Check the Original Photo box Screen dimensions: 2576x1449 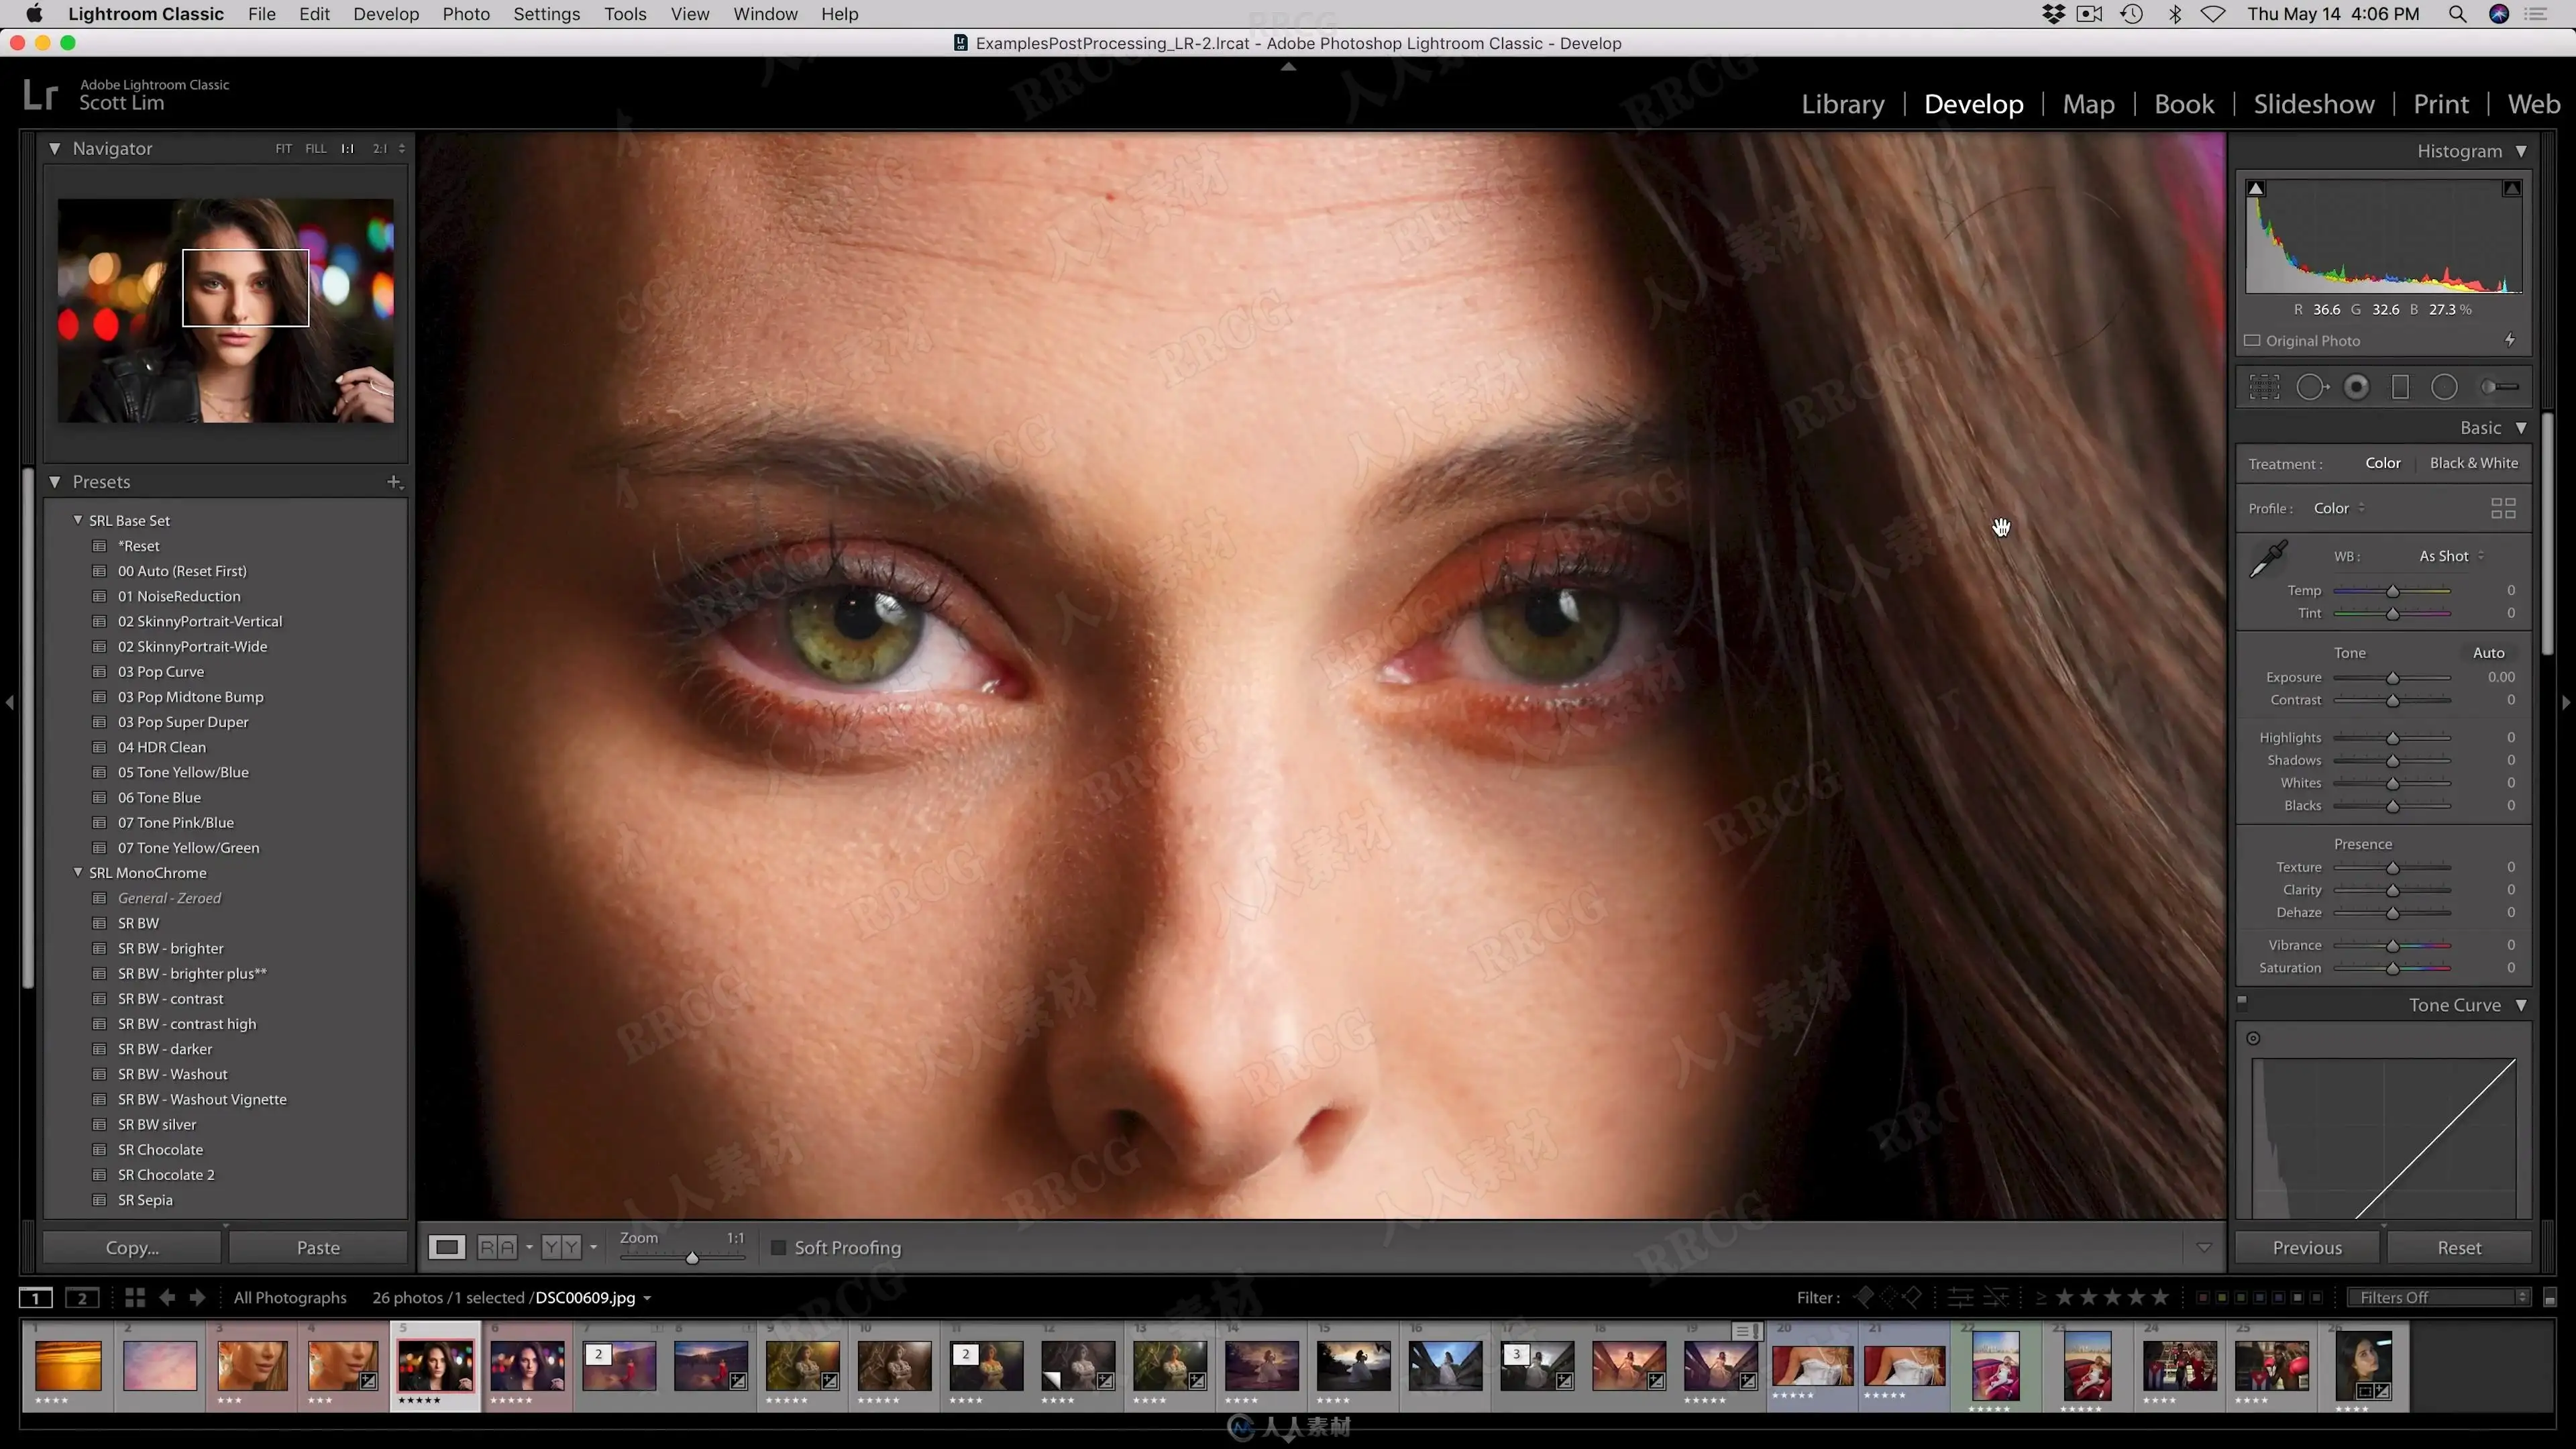2252,341
